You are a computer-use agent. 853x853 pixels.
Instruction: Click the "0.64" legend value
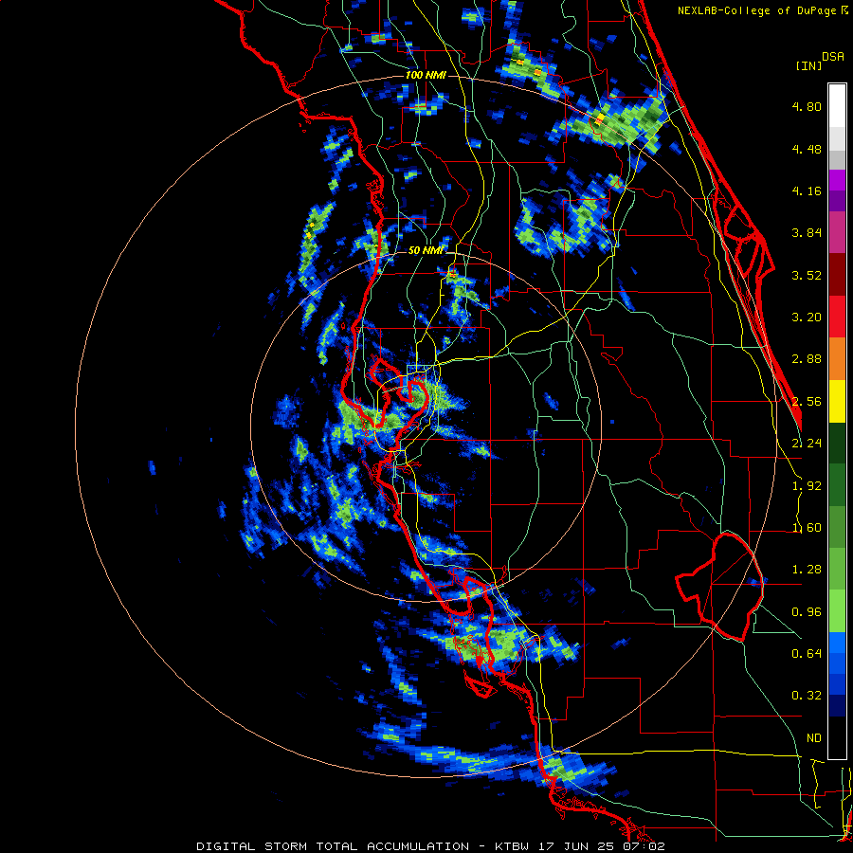[x=807, y=653]
